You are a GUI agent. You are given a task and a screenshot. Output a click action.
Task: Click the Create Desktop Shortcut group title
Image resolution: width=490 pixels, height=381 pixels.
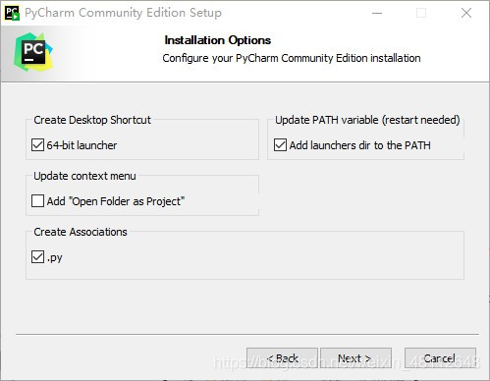coord(92,120)
